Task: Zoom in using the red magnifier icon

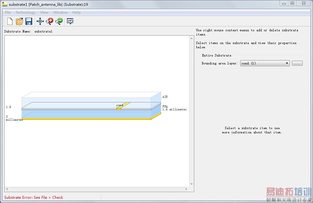Action: (x=49, y=21)
